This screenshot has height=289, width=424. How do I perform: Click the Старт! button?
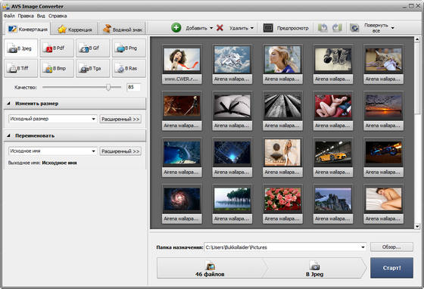click(x=391, y=268)
